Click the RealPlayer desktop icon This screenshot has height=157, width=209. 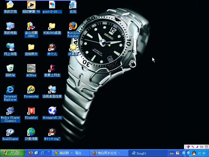(x=10, y=132)
